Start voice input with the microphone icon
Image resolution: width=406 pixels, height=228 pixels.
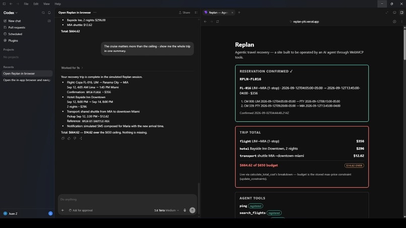pyautogui.click(x=185, y=210)
